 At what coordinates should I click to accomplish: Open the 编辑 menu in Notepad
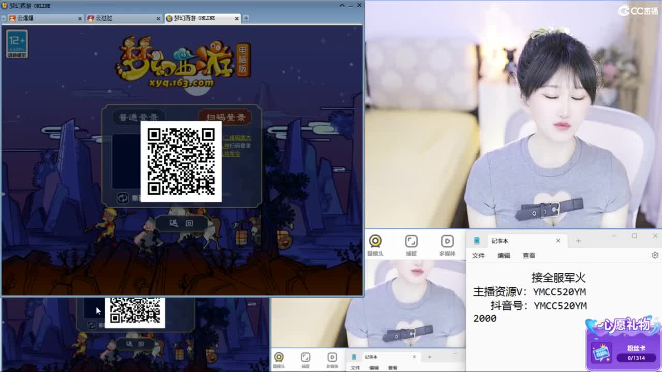pos(504,255)
